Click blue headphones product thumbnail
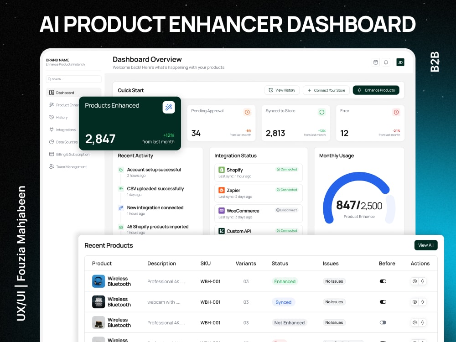This screenshot has width=456, height=342. pyautogui.click(x=98, y=281)
